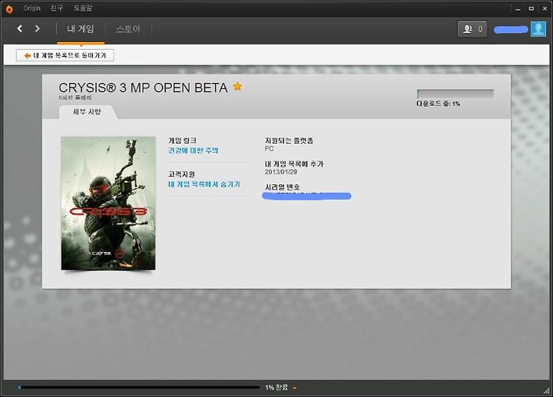Expand the download queue arrow beside 1% 완료
This screenshot has width=553, height=397.
(x=295, y=388)
